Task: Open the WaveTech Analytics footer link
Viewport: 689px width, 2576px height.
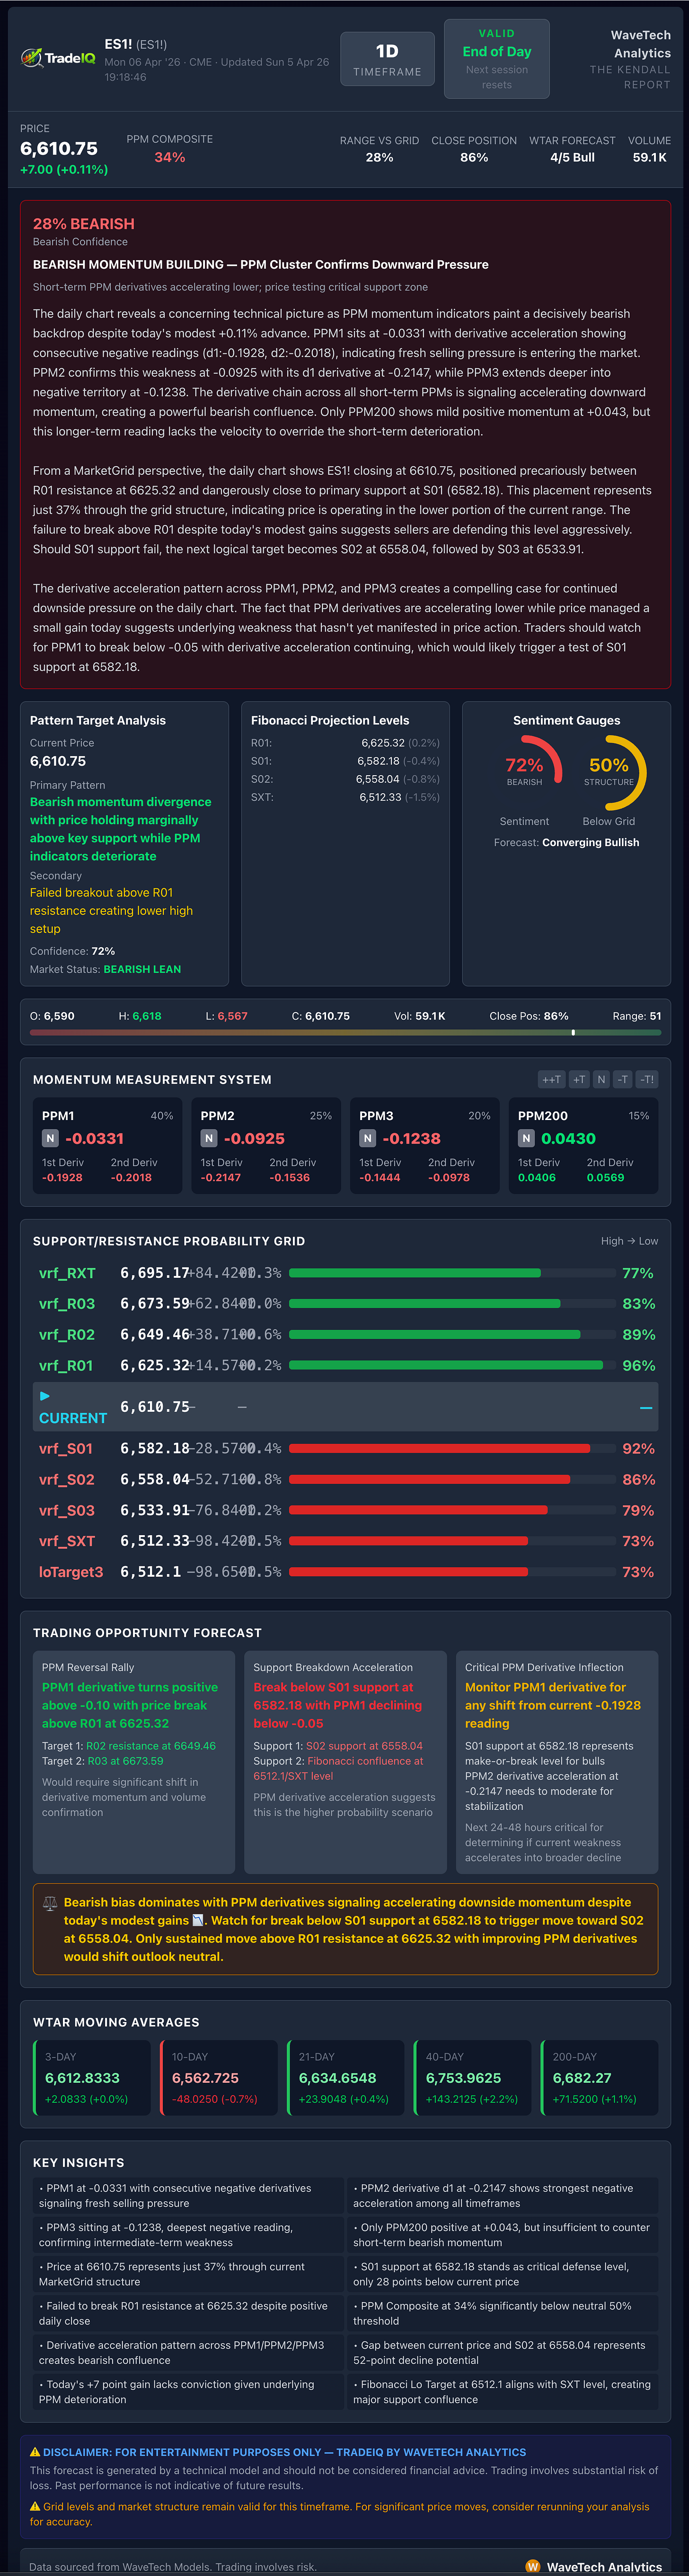Action: pos(604,2567)
